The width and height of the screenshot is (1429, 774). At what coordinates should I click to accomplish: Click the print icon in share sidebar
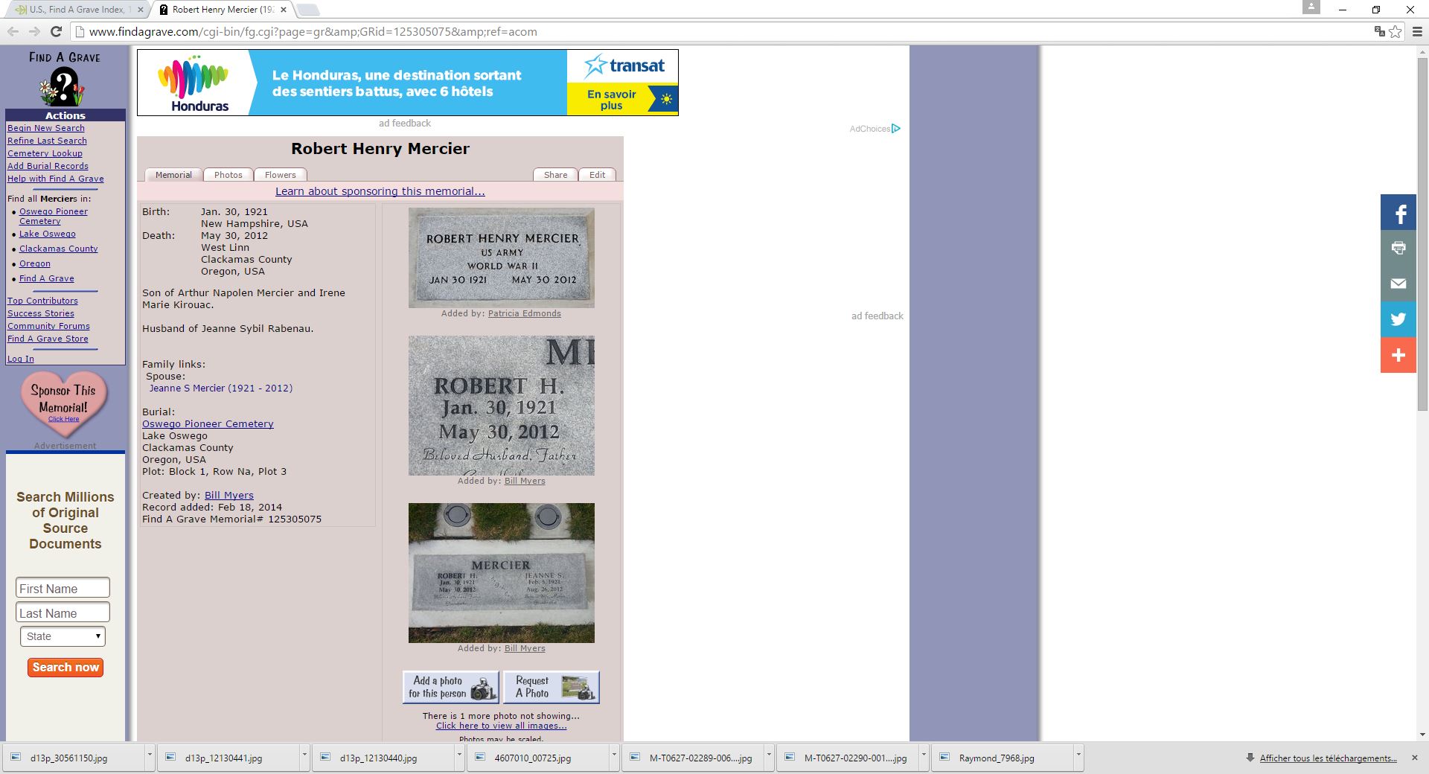point(1398,248)
